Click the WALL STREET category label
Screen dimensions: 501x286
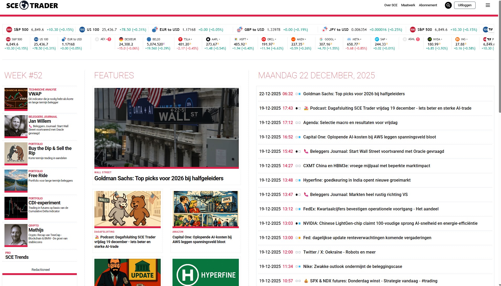point(103,172)
